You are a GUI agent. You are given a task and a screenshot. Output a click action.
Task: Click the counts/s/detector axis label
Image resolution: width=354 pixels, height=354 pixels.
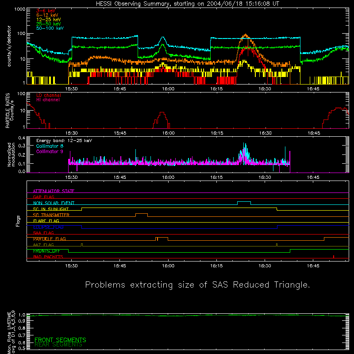(9, 46)
